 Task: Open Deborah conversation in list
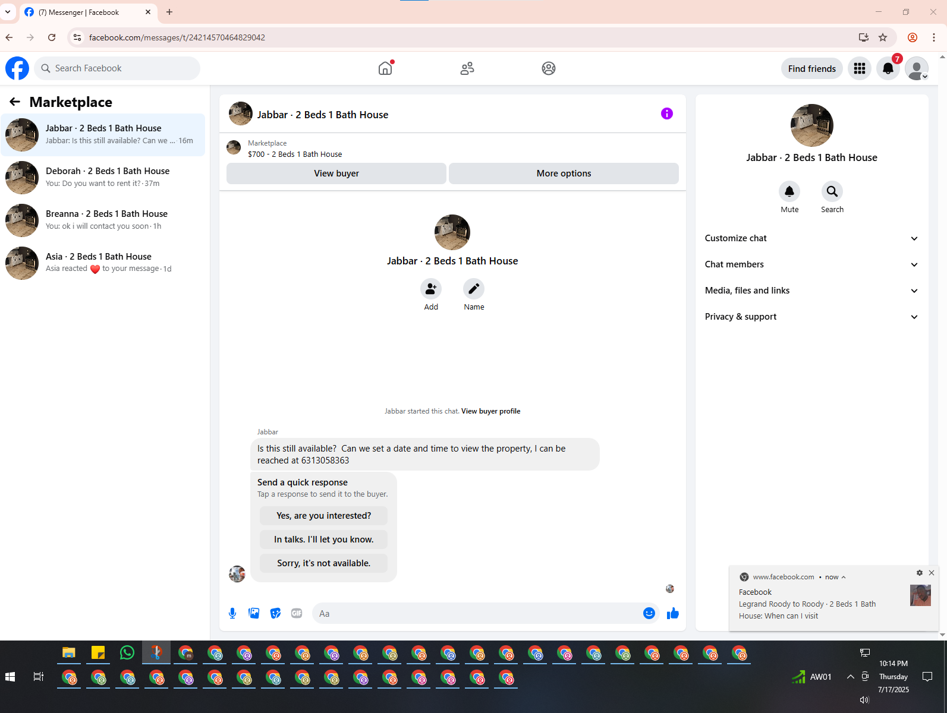(103, 178)
